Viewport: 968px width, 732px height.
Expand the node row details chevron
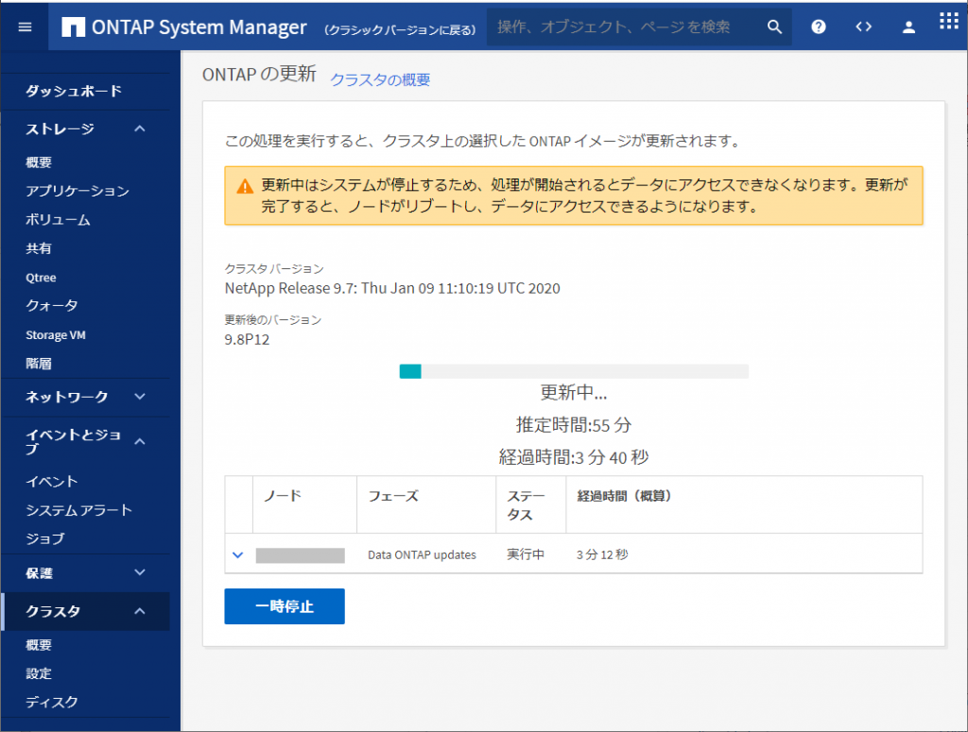(237, 555)
